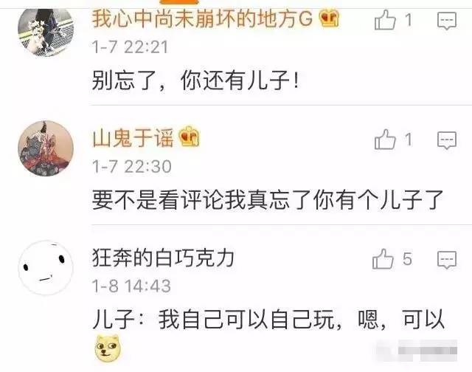The image size is (472, 372).
Task: Select comment 要不是看评论我真忘了你有个儿子了
Action: 267,200
